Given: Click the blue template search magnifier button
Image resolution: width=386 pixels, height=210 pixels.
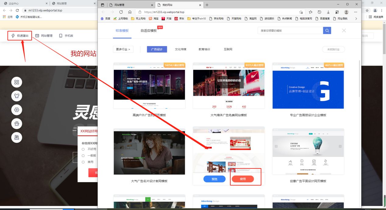Looking at the screenshot, I should coord(327,31).
